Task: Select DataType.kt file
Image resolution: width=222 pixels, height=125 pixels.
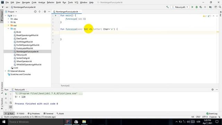Action: point(22,39)
